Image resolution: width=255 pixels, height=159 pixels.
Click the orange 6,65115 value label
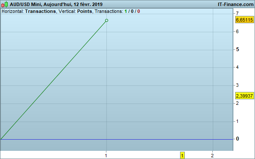click(244, 20)
